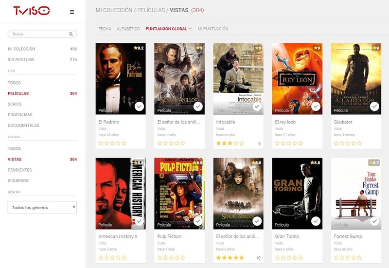The image size is (389, 268).
Task: Sort movies by Alfabético
Action: coord(128,29)
